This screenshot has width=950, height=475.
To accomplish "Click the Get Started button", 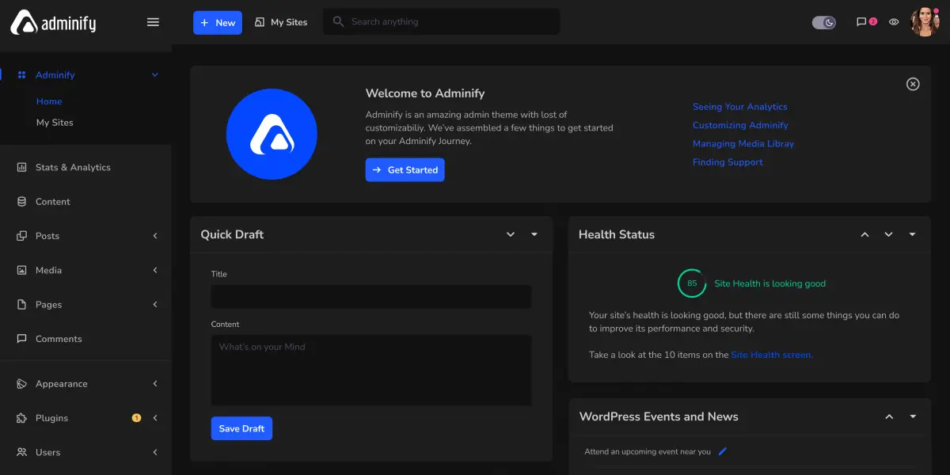I will coord(405,169).
